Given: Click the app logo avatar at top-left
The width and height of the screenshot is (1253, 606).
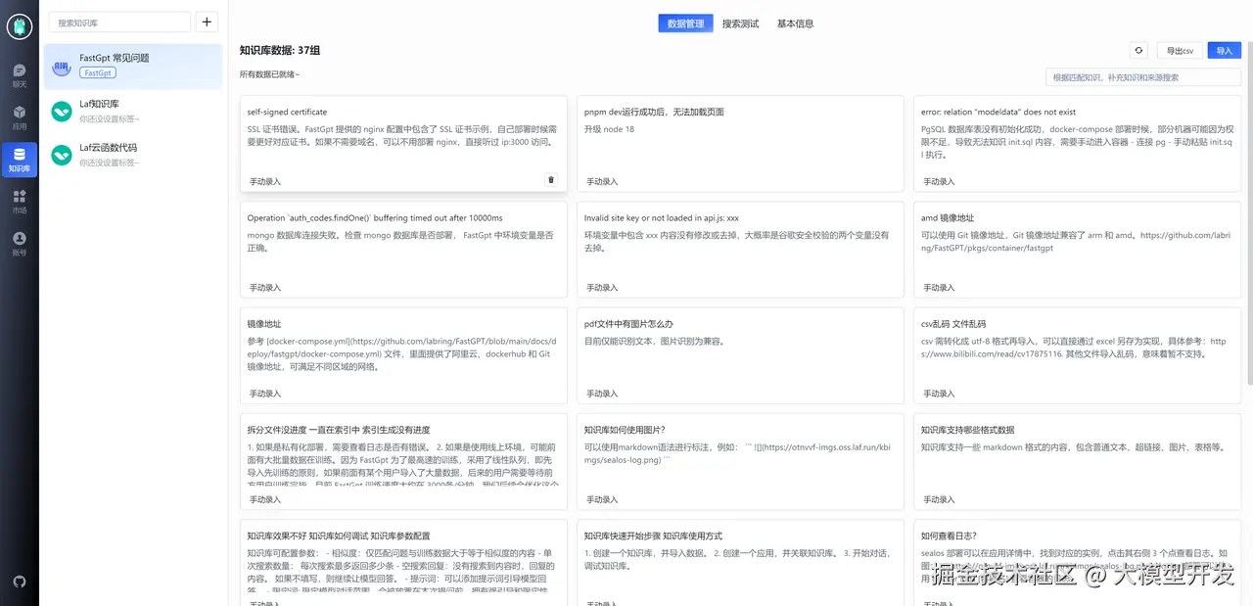Looking at the screenshot, I should click(x=20, y=26).
